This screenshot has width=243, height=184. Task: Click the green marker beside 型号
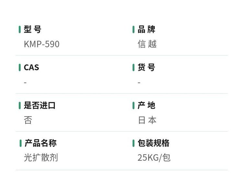20,29
